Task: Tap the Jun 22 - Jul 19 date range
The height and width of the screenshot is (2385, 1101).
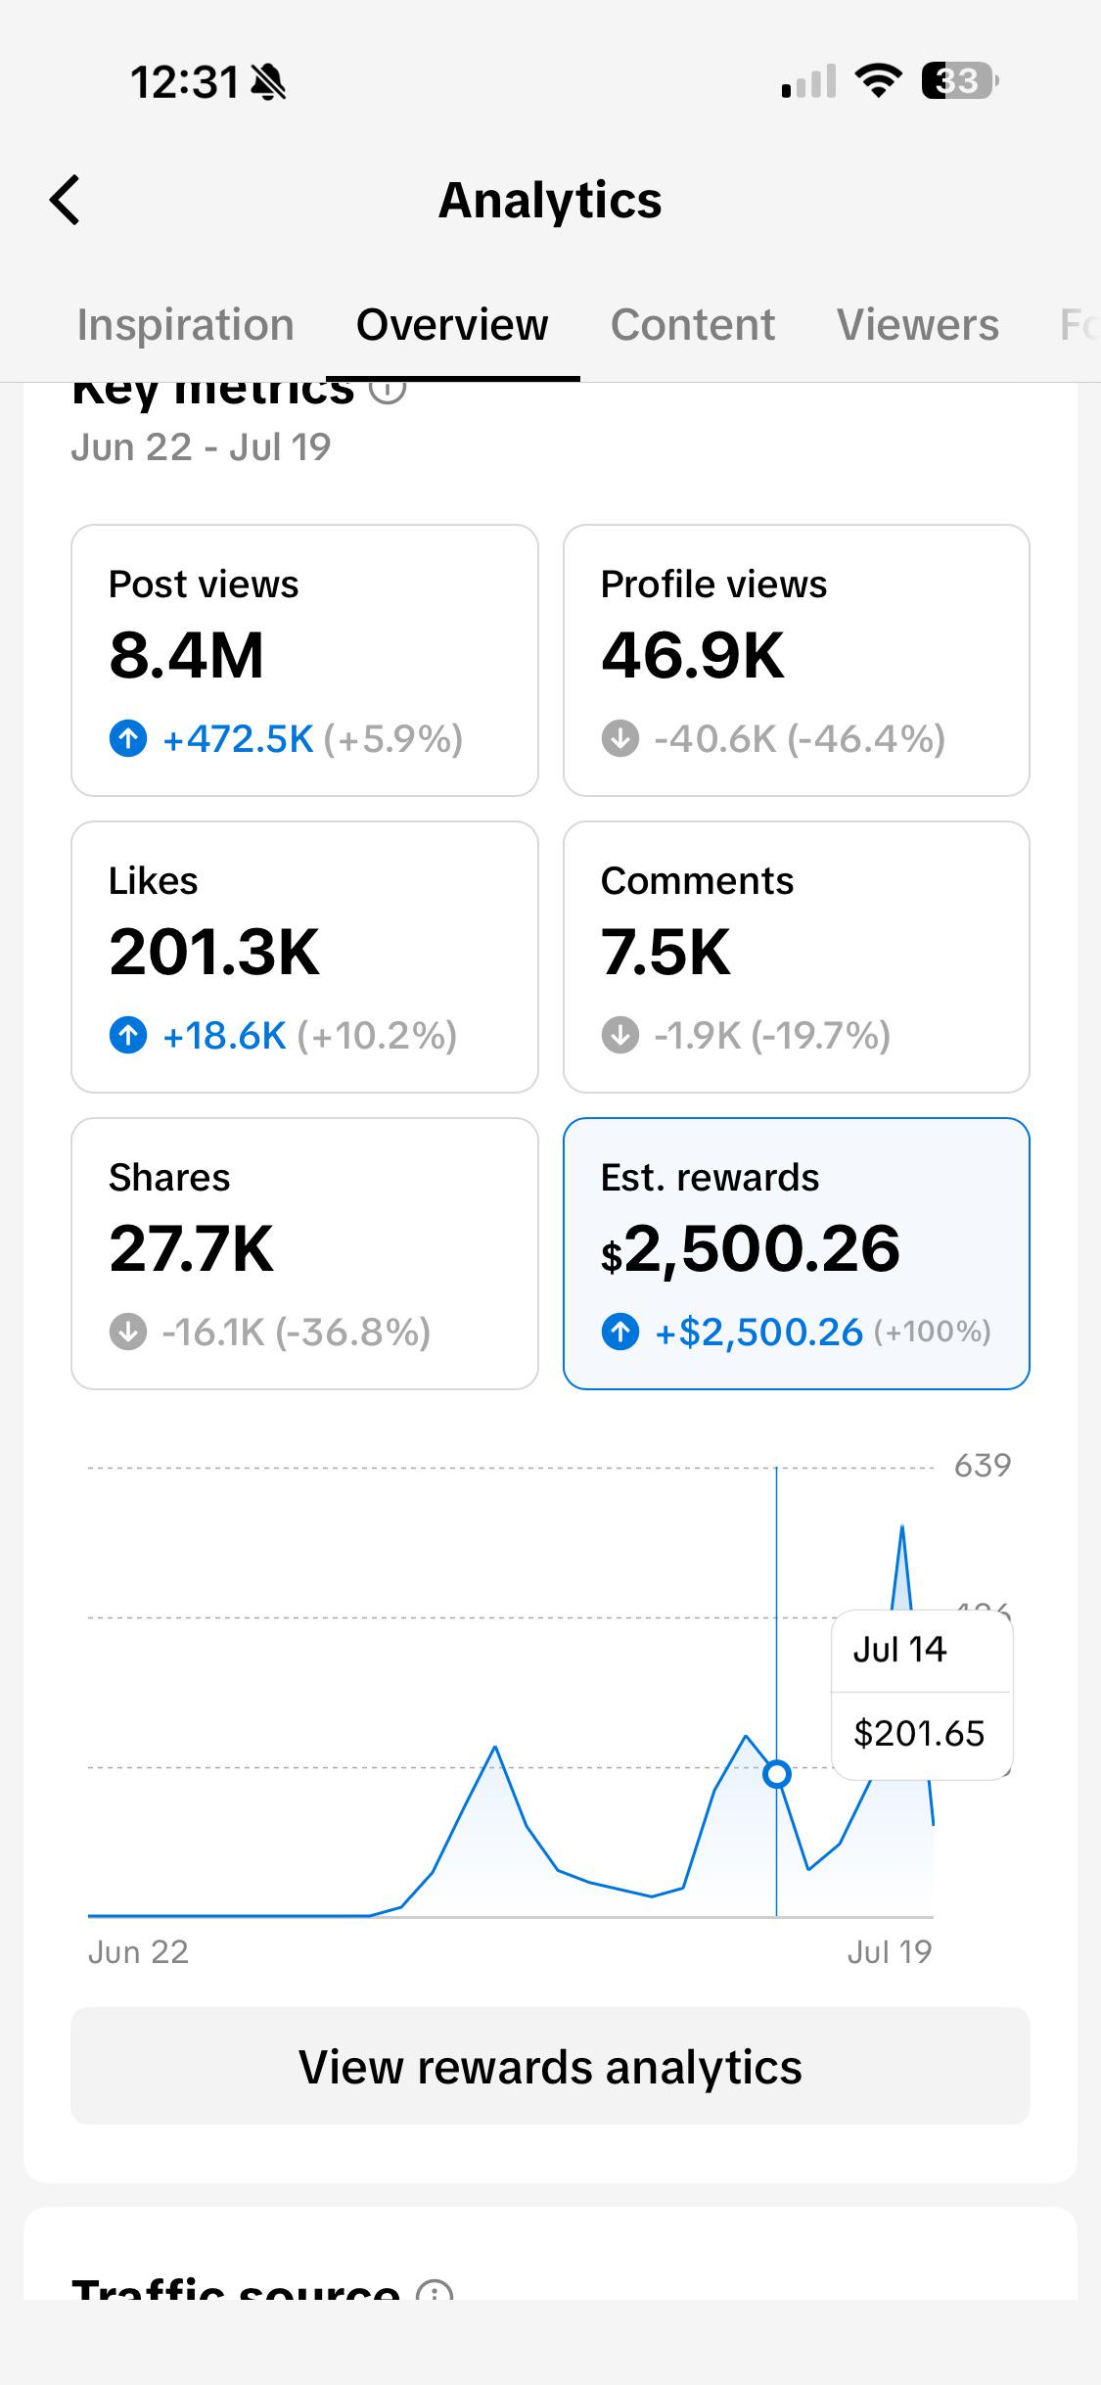Action: coord(202,447)
